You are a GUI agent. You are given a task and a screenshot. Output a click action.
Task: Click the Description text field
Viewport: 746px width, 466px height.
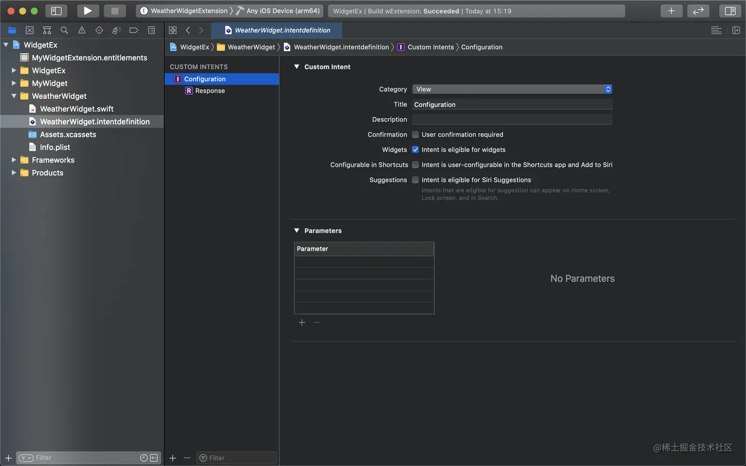click(512, 119)
